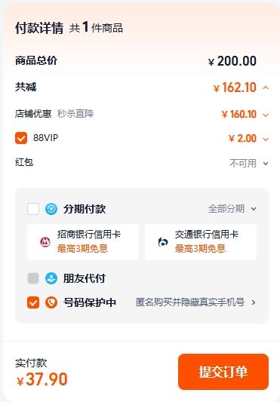Click the 秒杀直降 discount label

(75, 114)
